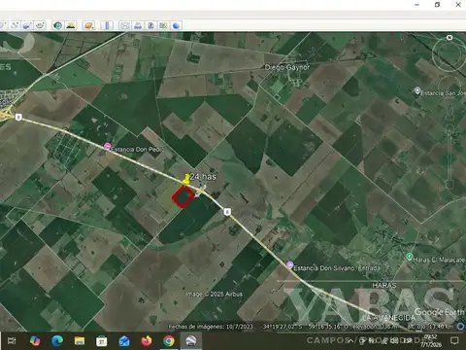Viewport: 466px width, 350px height.
Task: Click Route 8 shield southeast of parcel
Action: 227,212
